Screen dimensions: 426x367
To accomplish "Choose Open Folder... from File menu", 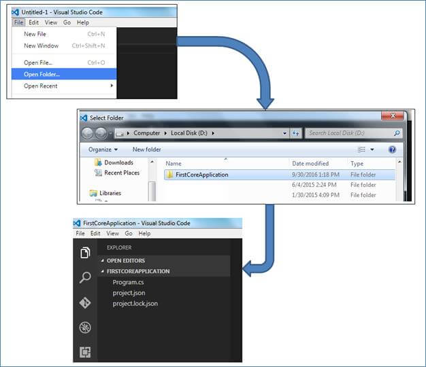I will pyautogui.click(x=64, y=74).
